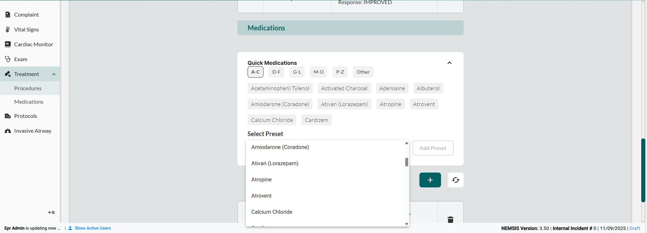Collapse the sidebar with the arrow icon
This screenshot has width=647, height=233.
coord(51,212)
